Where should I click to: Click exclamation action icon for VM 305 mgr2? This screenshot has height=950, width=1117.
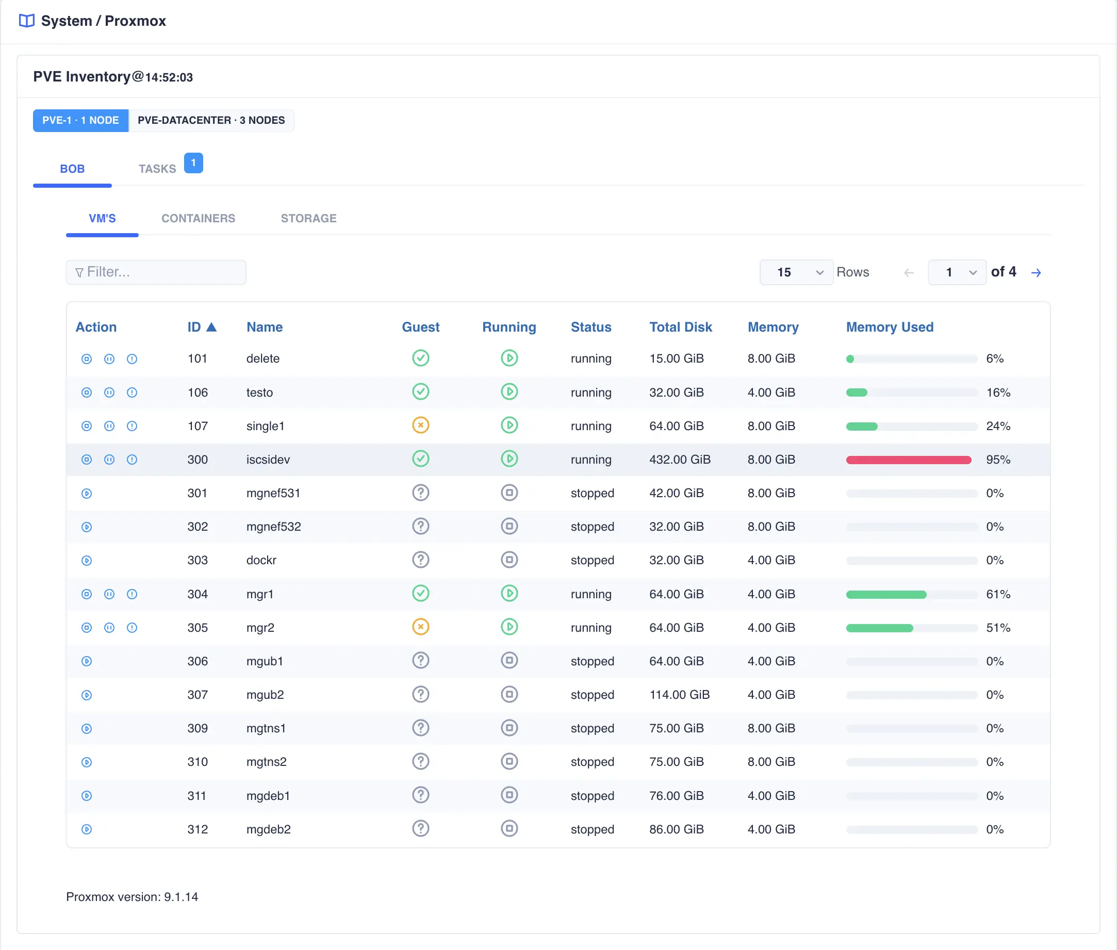tap(132, 628)
